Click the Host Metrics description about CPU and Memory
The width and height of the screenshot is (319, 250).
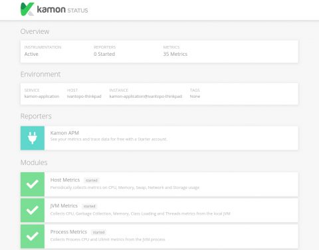(125, 187)
